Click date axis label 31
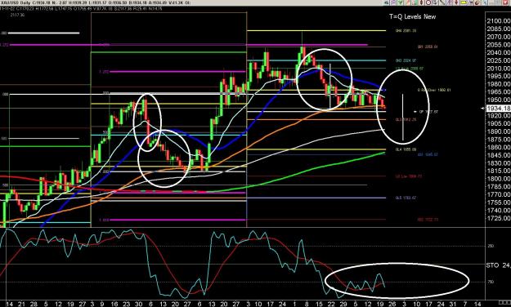The image size is (511, 307). pyautogui.click(x=453, y=304)
